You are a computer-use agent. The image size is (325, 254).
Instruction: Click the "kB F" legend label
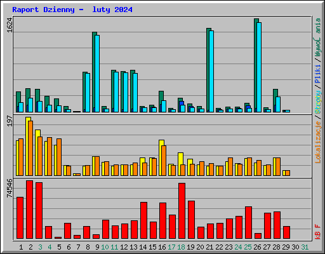point(318,232)
